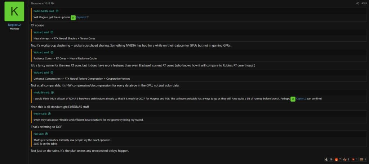The height and width of the screenshot is (164, 369).
Task: Click small green K avatar in viveks86's quote
Action: (x=293, y=99)
